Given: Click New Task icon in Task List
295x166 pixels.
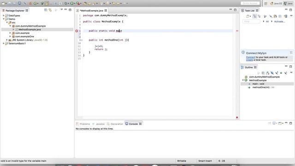Looking at the screenshot, I should click(248, 17).
